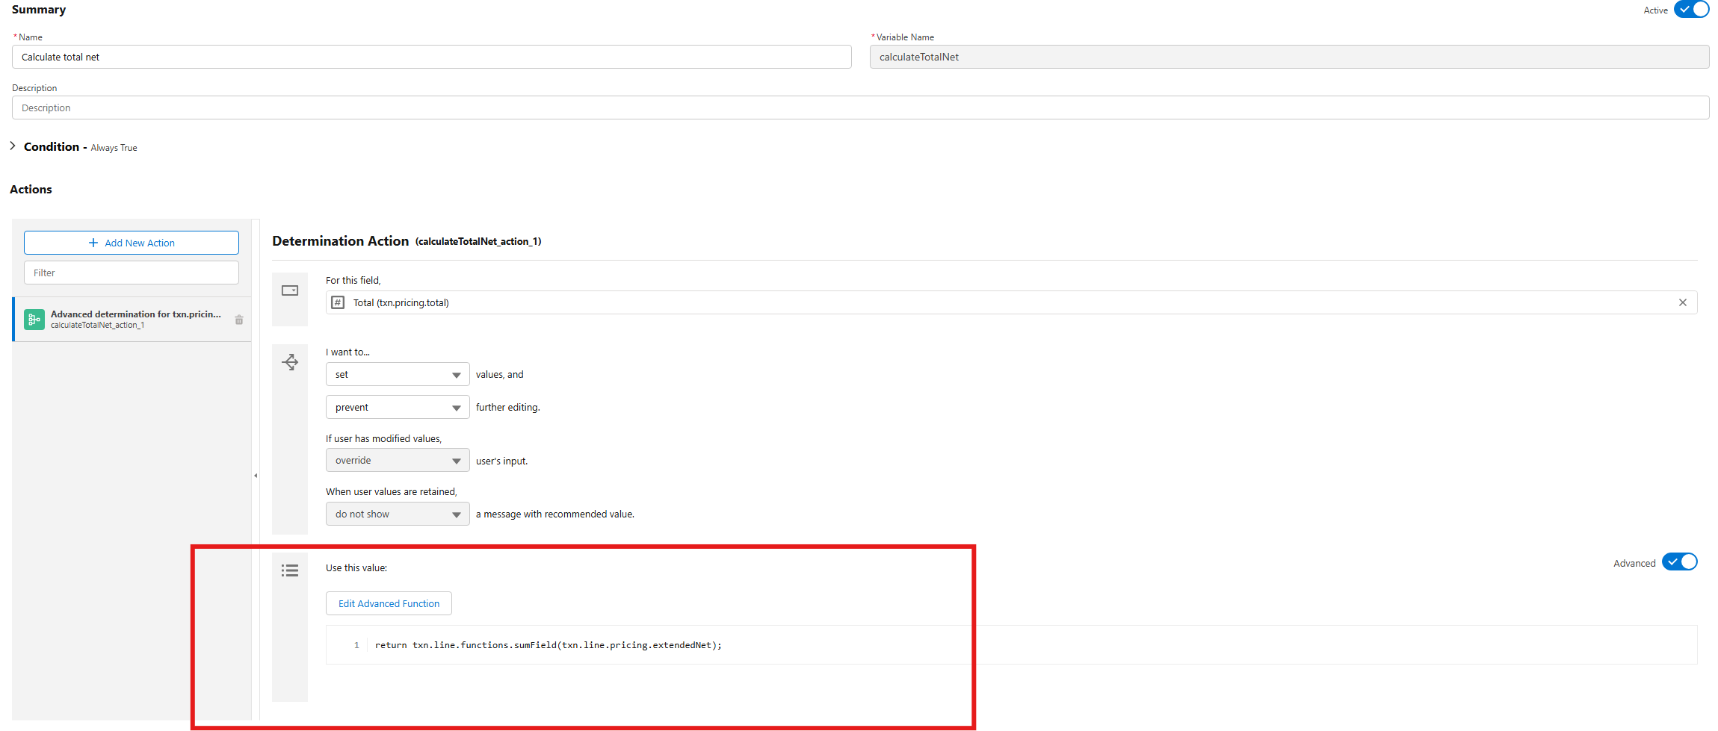Open the 'set' values dropdown
The height and width of the screenshot is (731, 1718).
pyautogui.click(x=398, y=374)
